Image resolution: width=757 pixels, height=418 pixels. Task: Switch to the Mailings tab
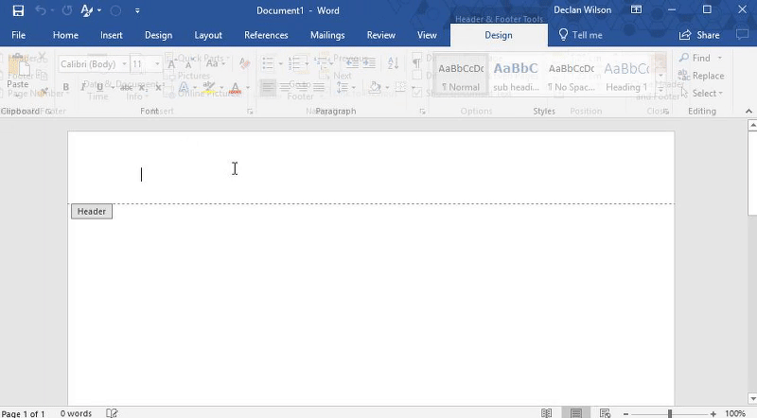[x=327, y=35]
